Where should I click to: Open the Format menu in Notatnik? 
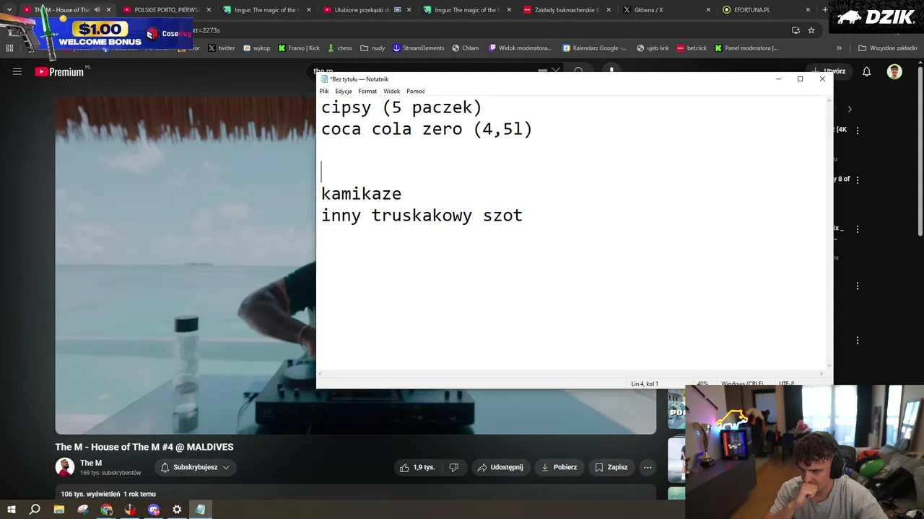pyautogui.click(x=367, y=91)
